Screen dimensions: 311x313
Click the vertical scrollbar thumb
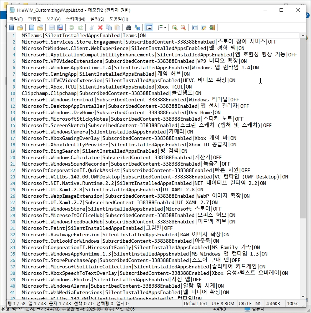pyautogui.click(x=303, y=128)
